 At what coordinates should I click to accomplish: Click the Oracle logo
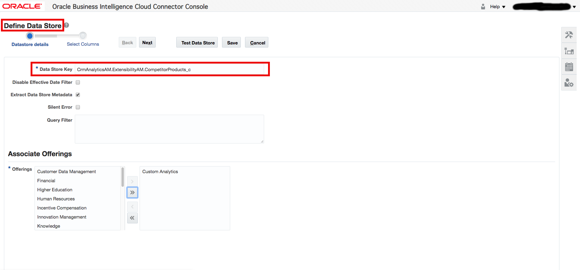22,6
